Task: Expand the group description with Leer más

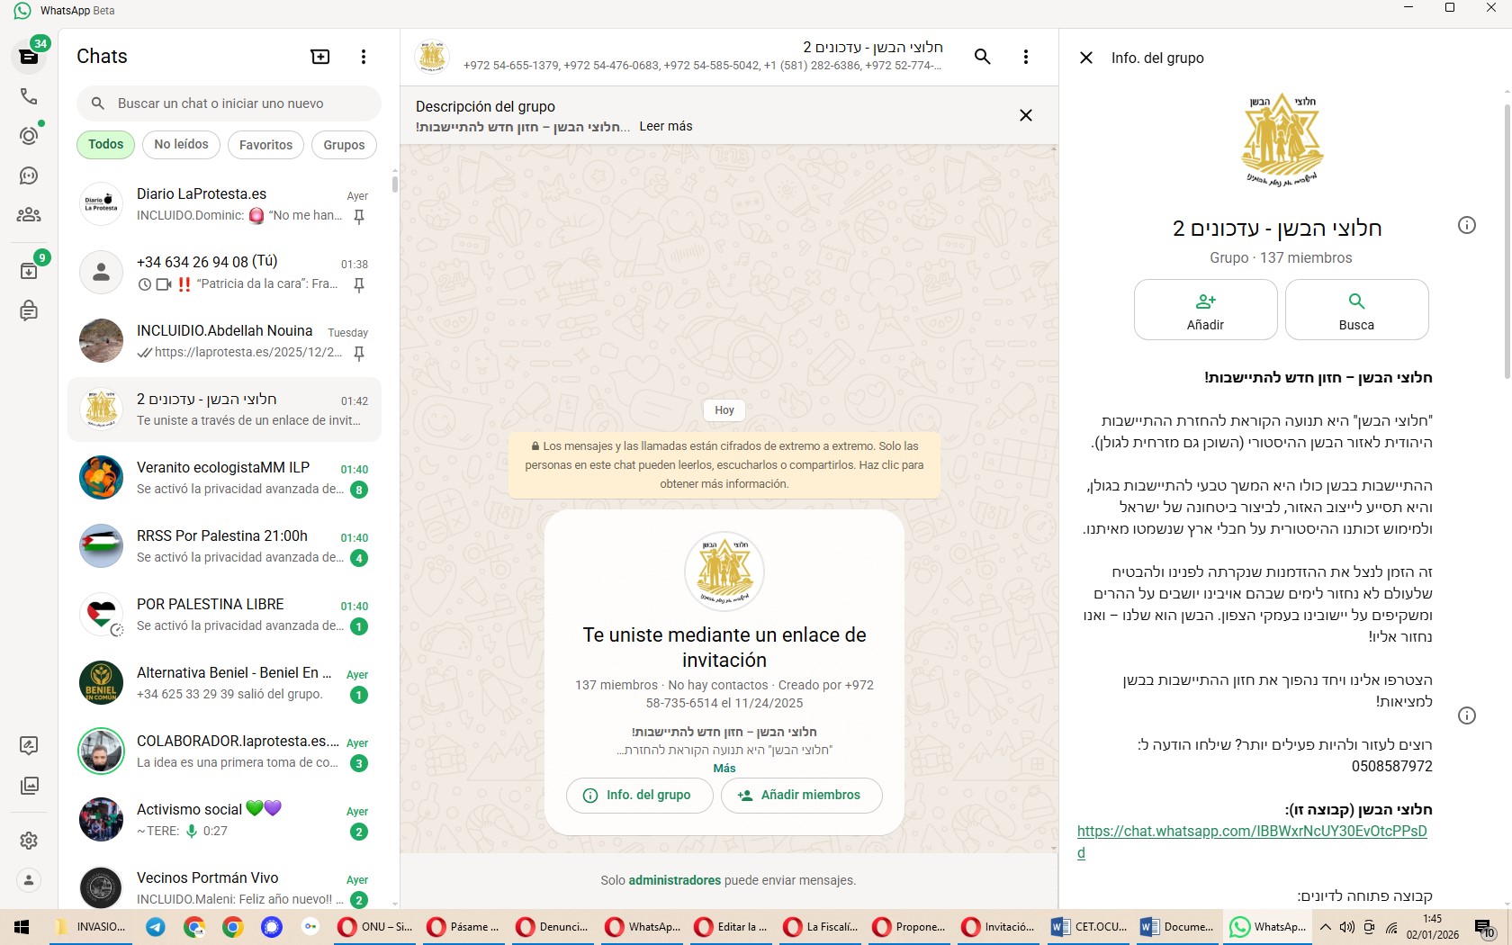Action: pos(665,126)
